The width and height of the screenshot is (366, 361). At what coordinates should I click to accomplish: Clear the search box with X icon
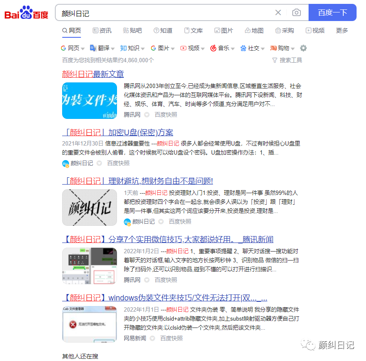click(x=278, y=12)
